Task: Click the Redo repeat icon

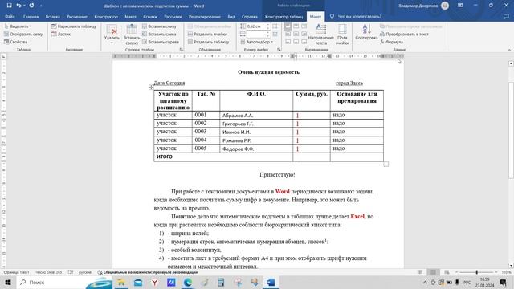Action: (31, 6)
